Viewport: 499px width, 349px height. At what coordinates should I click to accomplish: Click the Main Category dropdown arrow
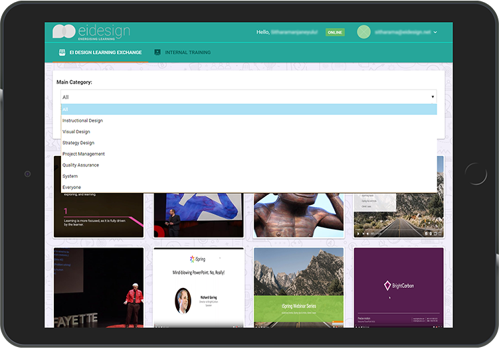(x=433, y=97)
